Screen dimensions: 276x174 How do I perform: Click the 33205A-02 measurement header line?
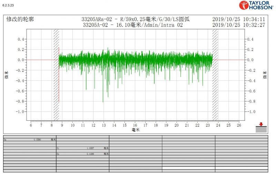(133, 25)
